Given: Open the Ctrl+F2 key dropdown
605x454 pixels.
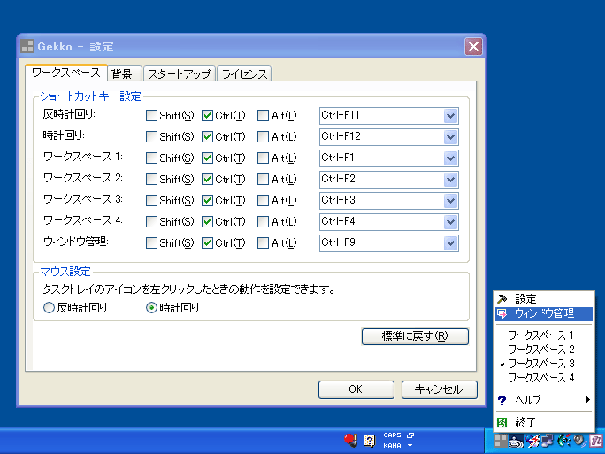Looking at the screenshot, I should (450, 180).
